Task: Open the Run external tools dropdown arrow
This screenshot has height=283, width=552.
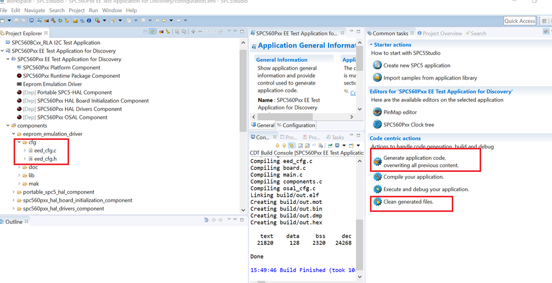Action: click(x=105, y=20)
